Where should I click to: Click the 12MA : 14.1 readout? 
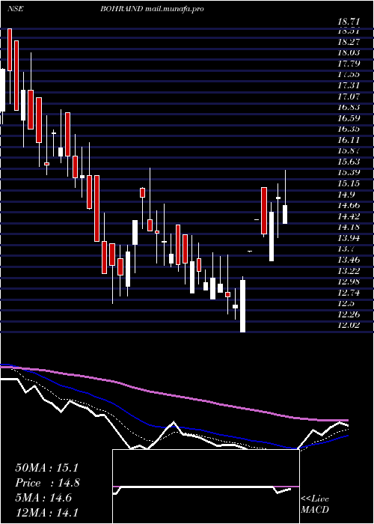point(46,512)
